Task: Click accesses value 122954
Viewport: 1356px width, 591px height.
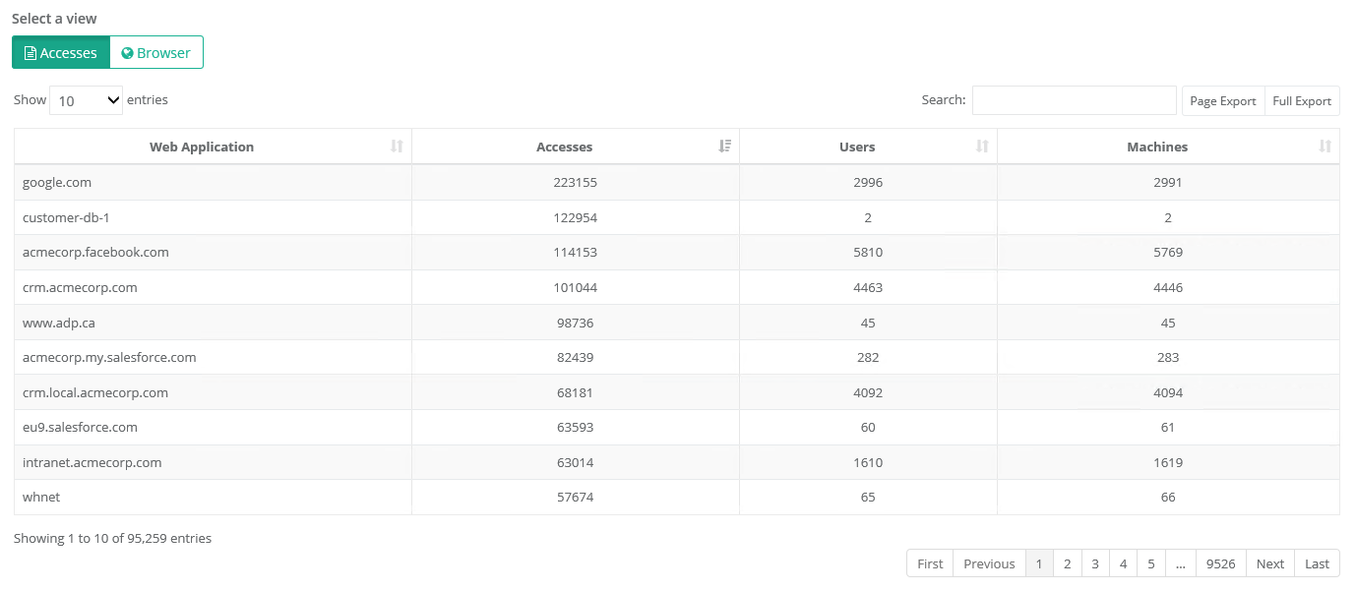Action: (x=576, y=217)
